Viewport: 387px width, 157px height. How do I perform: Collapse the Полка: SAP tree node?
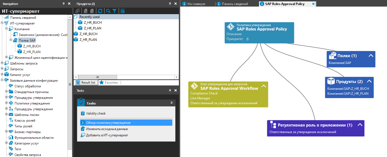(x=11, y=40)
